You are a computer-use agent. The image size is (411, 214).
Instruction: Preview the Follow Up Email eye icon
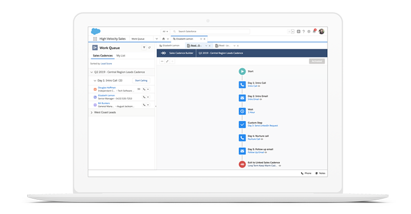point(266,152)
